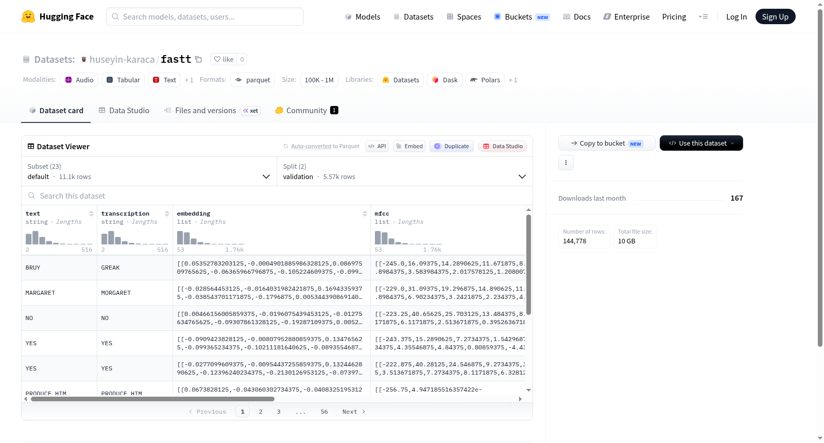The width and height of the screenshot is (824, 443).
Task: Expand the Use this dataset menu
Action: (701, 143)
